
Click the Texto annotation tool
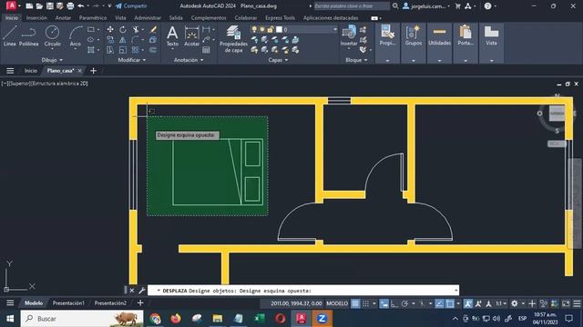coord(172,36)
